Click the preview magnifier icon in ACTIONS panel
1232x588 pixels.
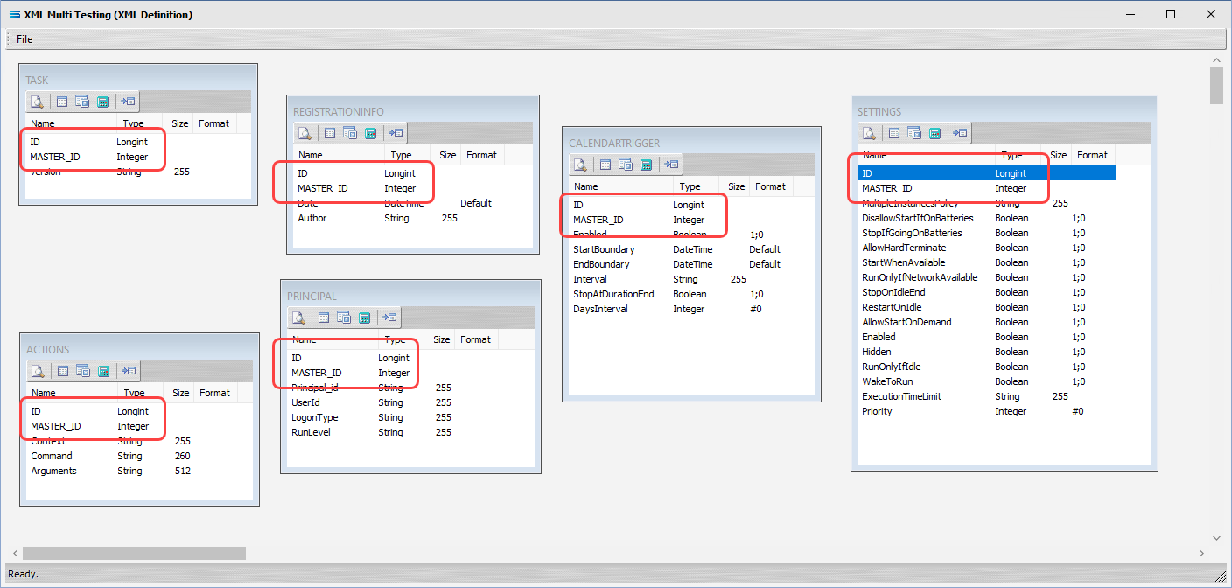(x=38, y=371)
